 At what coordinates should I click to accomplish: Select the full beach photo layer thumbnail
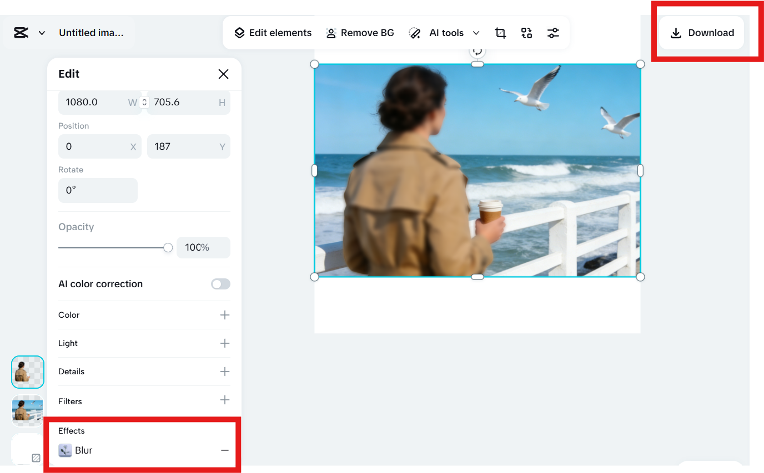click(28, 411)
